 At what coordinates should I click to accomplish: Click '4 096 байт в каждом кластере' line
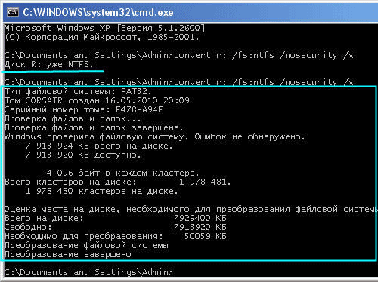coord(122,173)
